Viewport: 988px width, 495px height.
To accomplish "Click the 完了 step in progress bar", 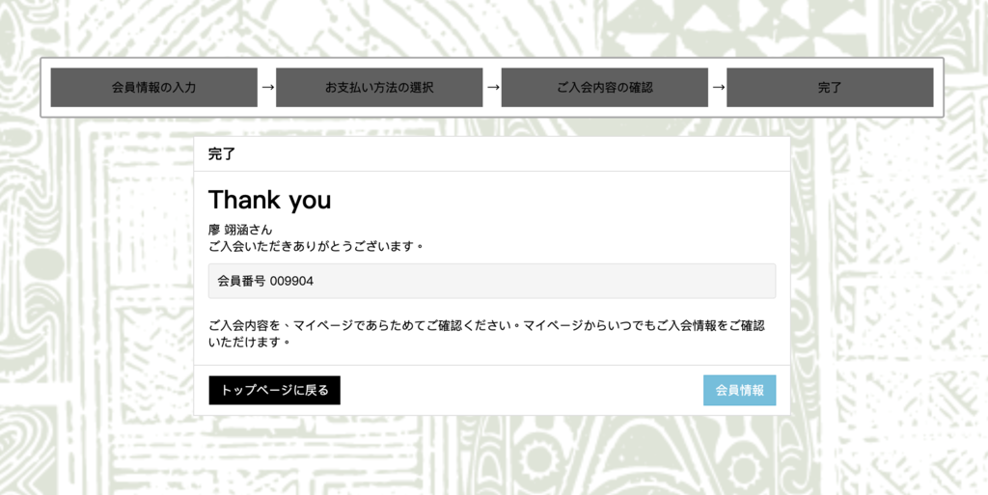I will click(x=830, y=88).
